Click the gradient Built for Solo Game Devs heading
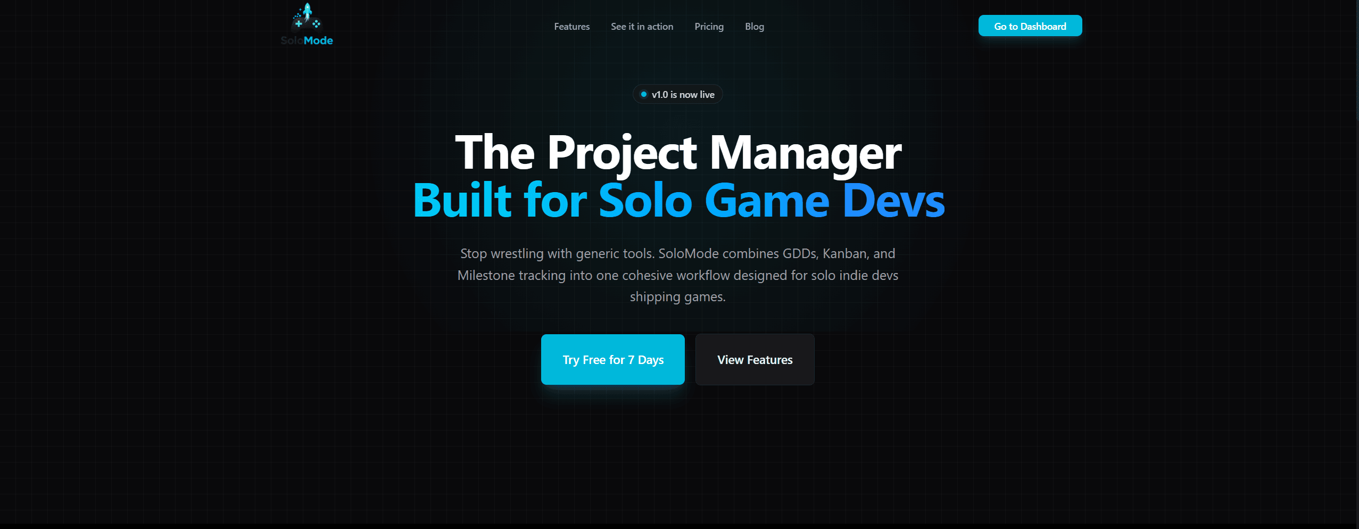The width and height of the screenshot is (1359, 529). [678, 201]
